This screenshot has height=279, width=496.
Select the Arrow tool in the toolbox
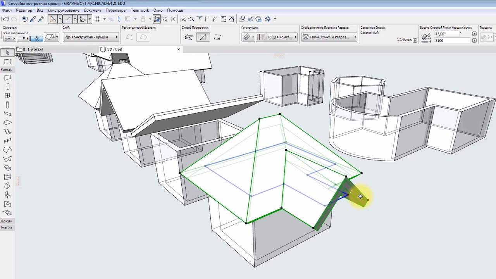click(7, 52)
